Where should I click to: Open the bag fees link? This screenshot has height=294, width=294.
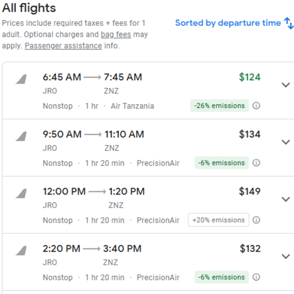[x=116, y=34]
